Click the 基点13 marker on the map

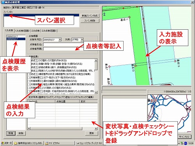tap(175, 61)
